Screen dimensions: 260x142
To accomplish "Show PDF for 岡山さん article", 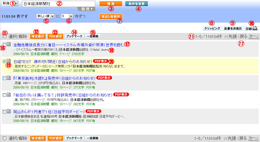I will pyautogui.click(x=94, y=111).
